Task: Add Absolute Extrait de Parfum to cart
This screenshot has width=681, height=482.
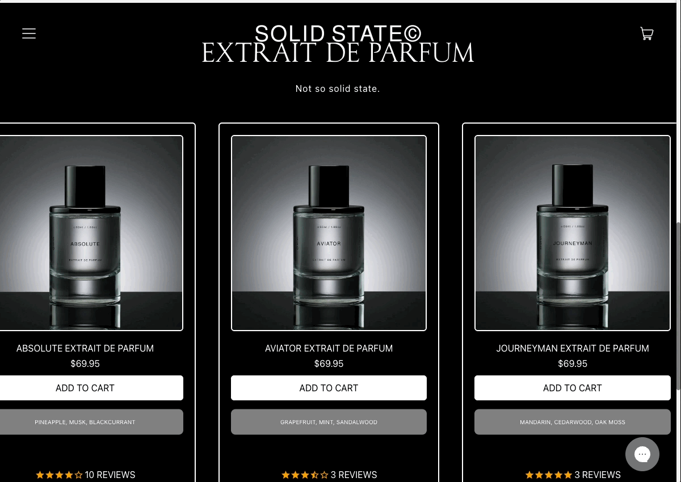Action: (85, 388)
